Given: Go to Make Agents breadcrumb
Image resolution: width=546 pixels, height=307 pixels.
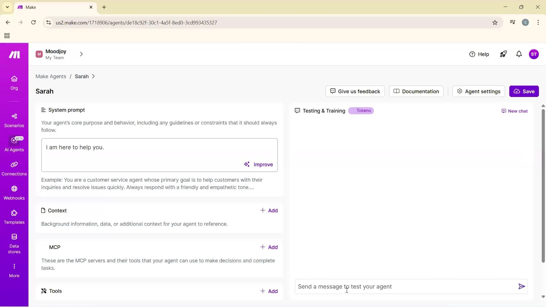Looking at the screenshot, I should [x=51, y=76].
